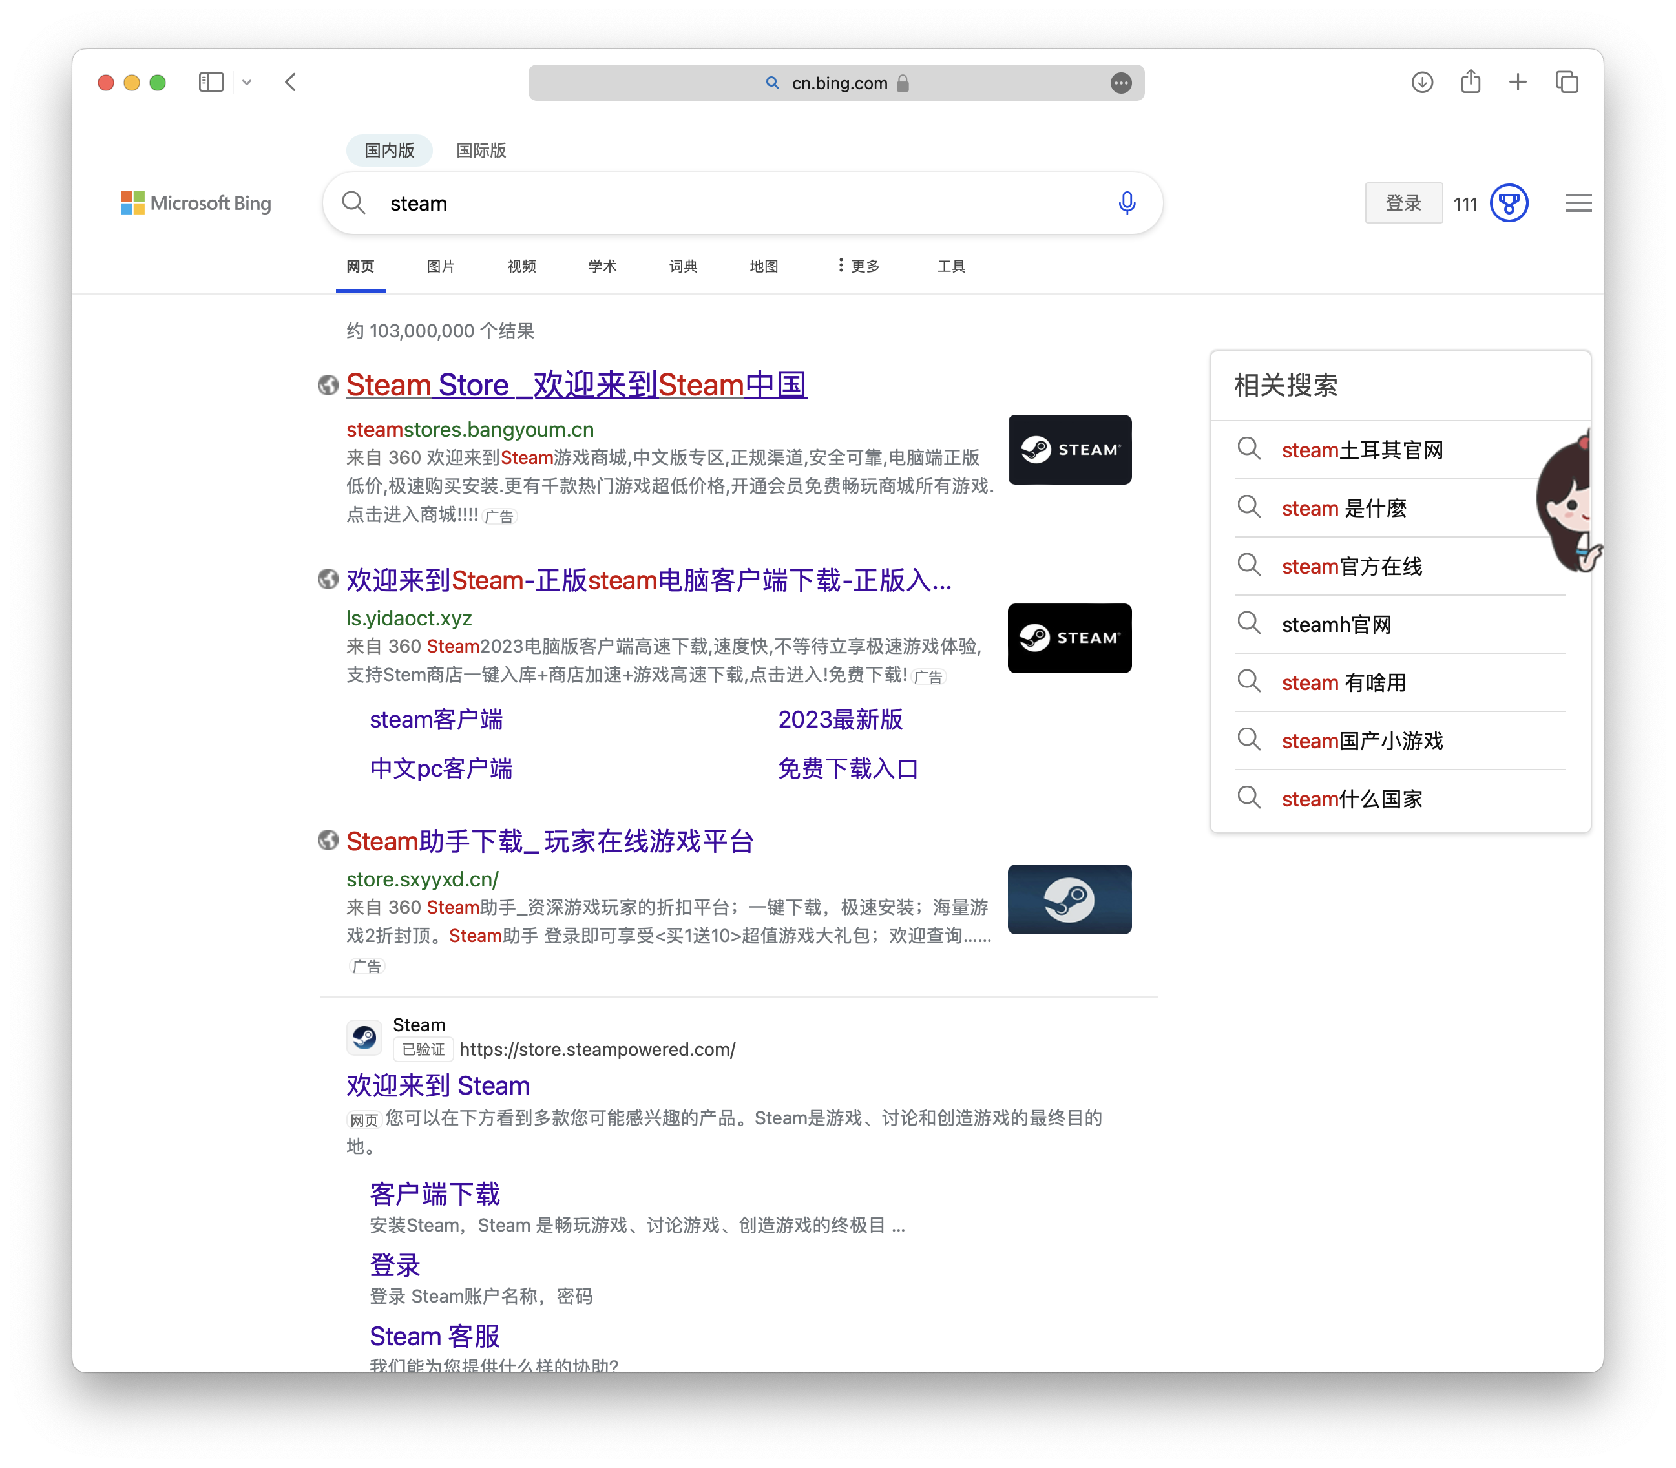Open the hamburger menu at top right
Screen dimensions: 1676x1468
tap(1577, 202)
